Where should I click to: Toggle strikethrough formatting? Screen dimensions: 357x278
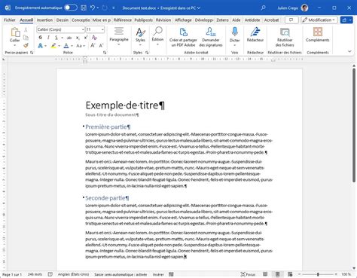pyautogui.click(x=69, y=38)
